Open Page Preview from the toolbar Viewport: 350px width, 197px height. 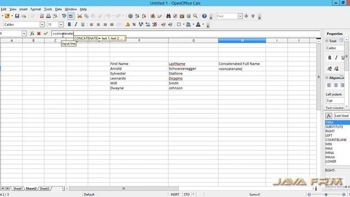[55, 16]
